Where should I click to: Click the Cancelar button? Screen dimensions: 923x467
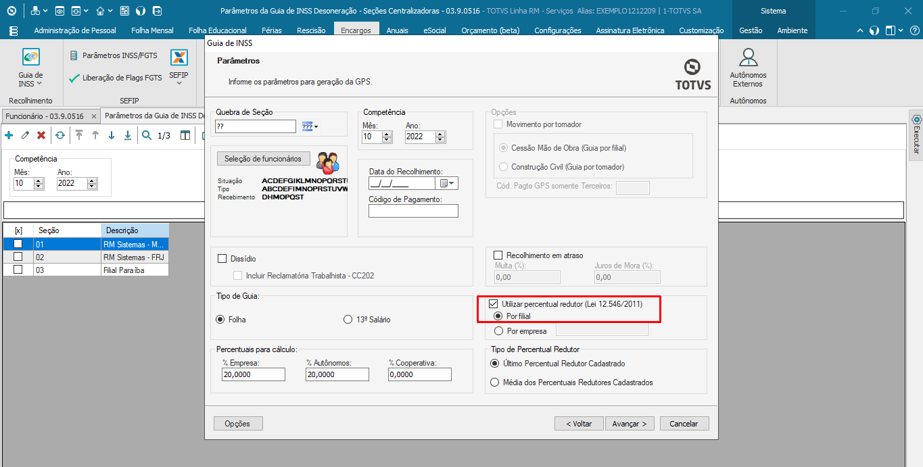(684, 424)
